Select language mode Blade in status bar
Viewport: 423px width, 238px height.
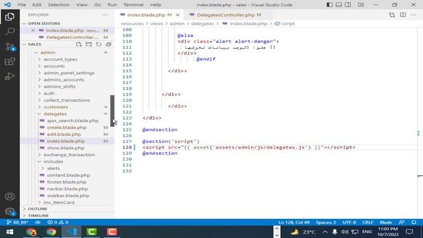pos(386,222)
